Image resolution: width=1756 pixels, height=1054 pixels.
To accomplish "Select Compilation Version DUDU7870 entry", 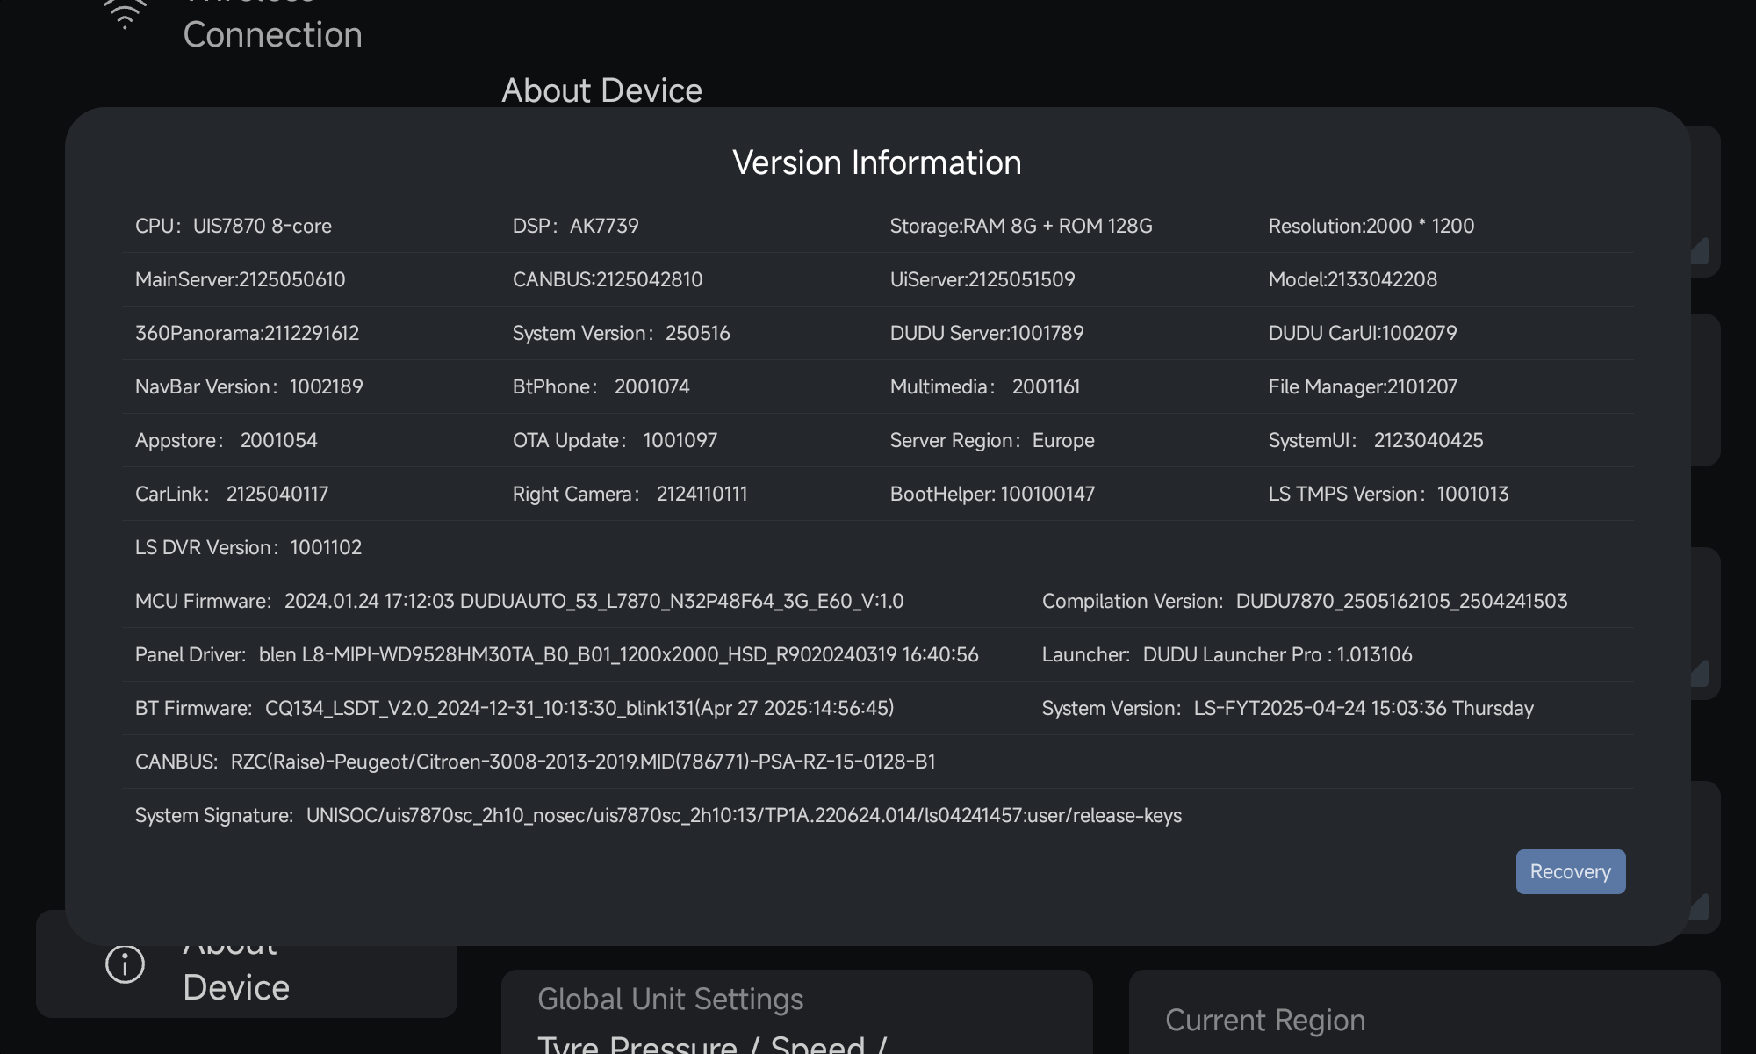I will pyautogui.click(x=1305, y=601).
